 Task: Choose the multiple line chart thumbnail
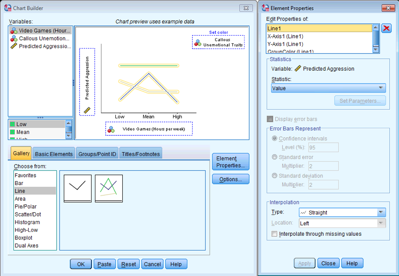pyautogui.click(x=109, y=188)
